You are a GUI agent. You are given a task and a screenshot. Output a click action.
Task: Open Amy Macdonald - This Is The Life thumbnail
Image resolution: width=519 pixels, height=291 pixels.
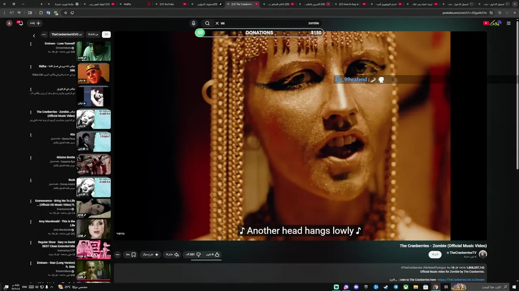point(94,229)
